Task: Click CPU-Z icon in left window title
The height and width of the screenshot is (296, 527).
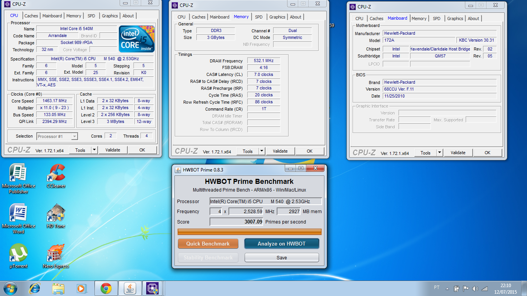Action: tap(7, 4)
